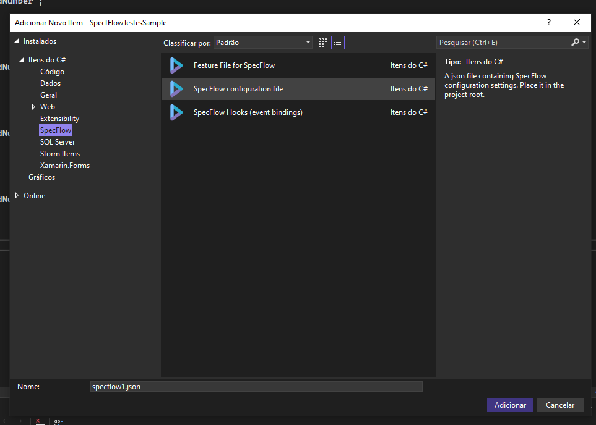596x425 pixels.
Task: Click the Nome input field
Action: point(257,386)
